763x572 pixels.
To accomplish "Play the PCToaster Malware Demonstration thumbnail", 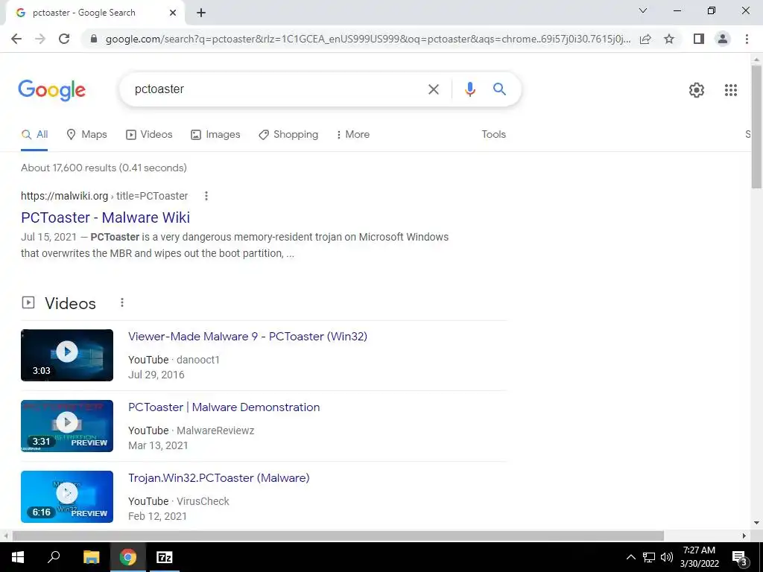I will point(67,426).
